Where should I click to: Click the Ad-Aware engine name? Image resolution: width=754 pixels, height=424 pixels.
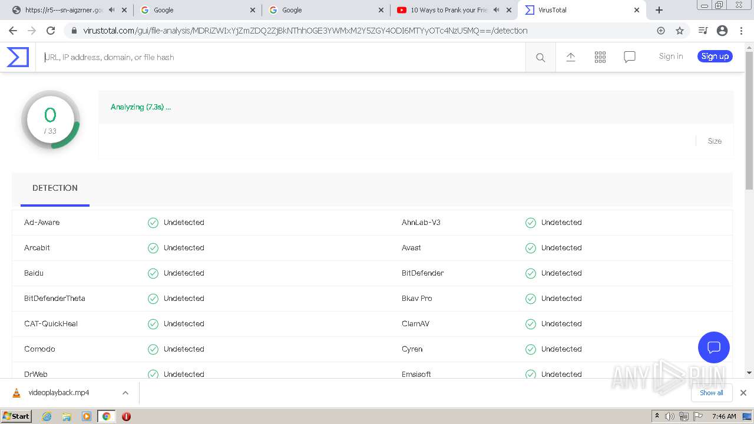pyautogui.click(x=42, y=223)
